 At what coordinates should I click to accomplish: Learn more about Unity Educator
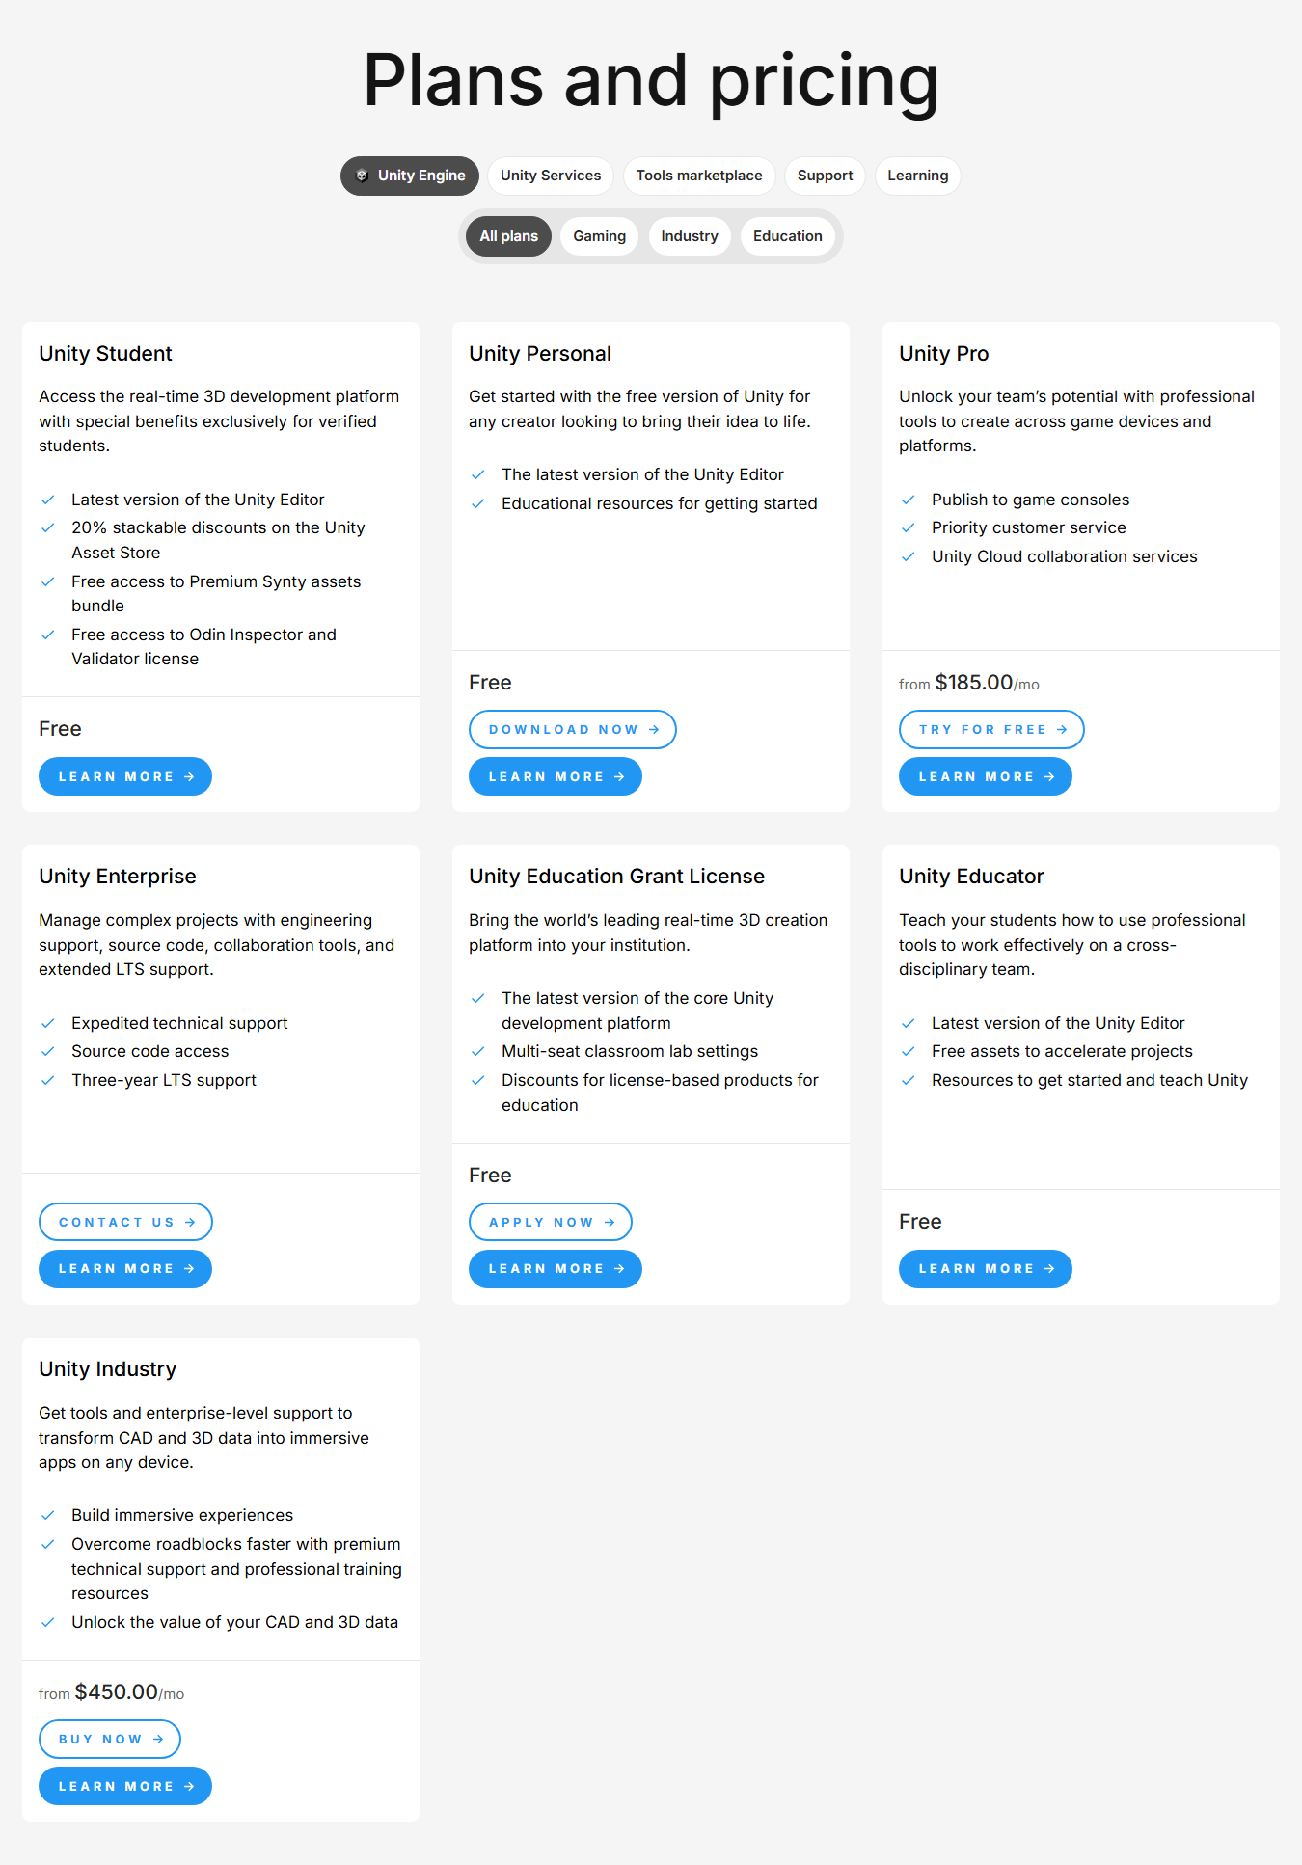click(x=986, y=1269)
